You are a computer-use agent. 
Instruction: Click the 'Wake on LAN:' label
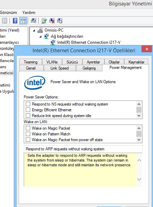pyautogui.click(x=36, y=122)
